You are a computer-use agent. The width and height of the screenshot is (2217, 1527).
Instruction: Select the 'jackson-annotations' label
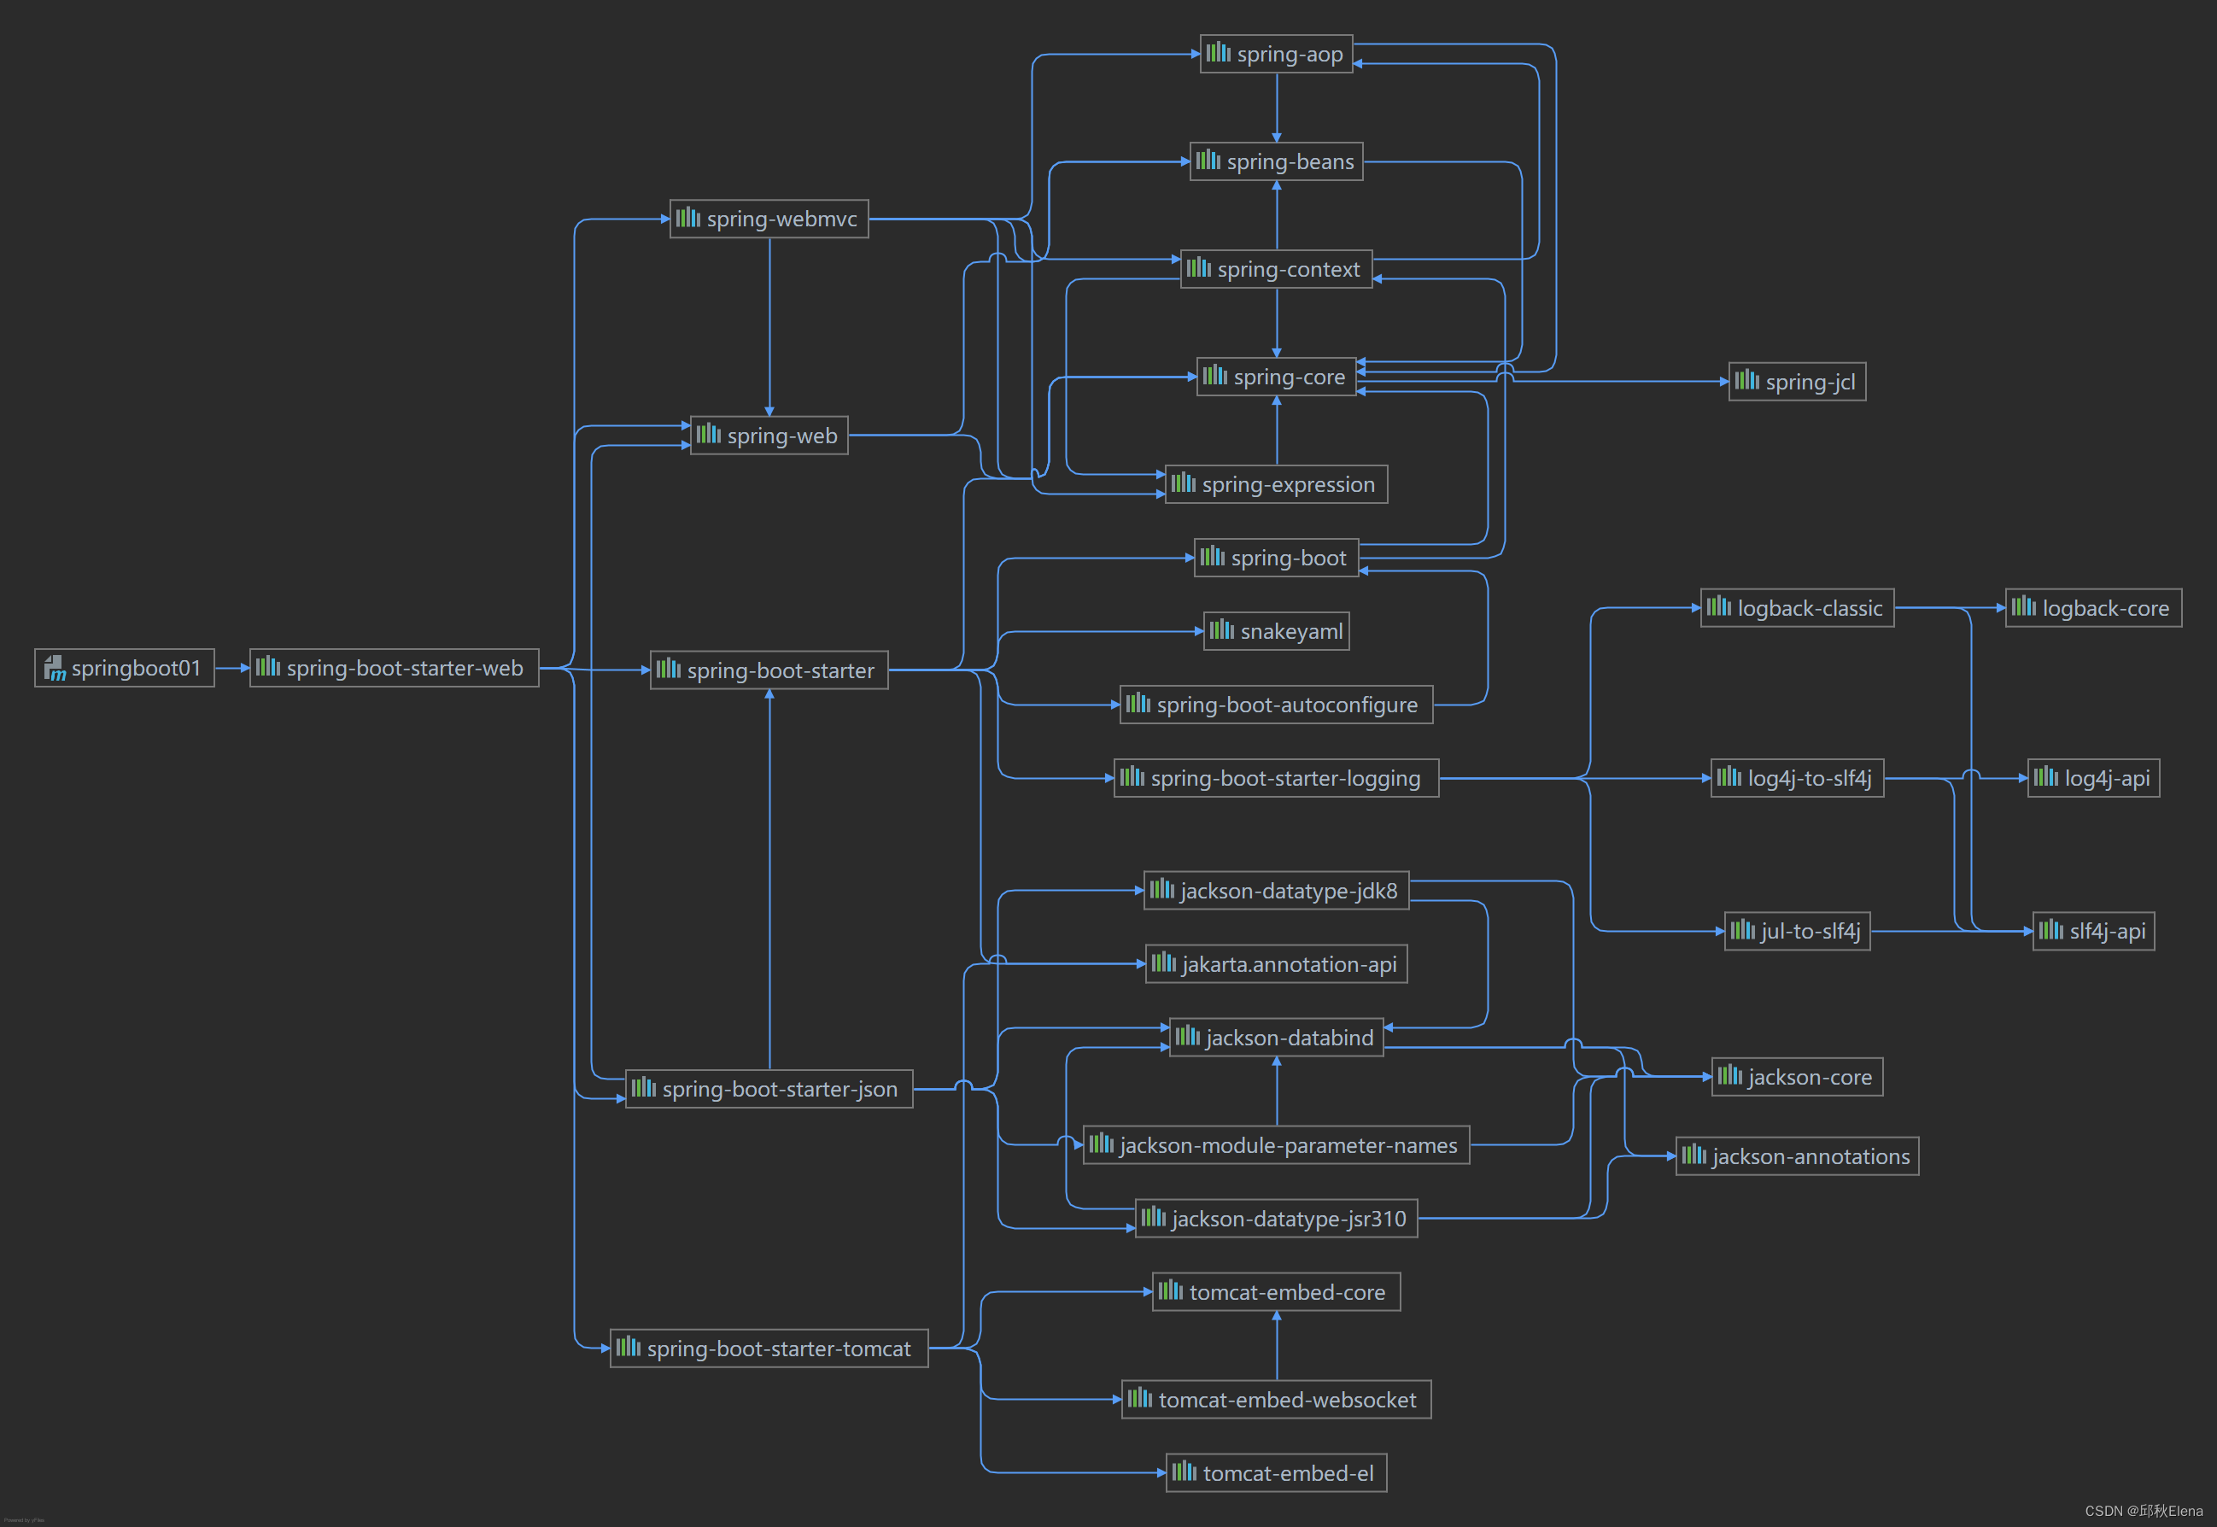[1810, 1158]
